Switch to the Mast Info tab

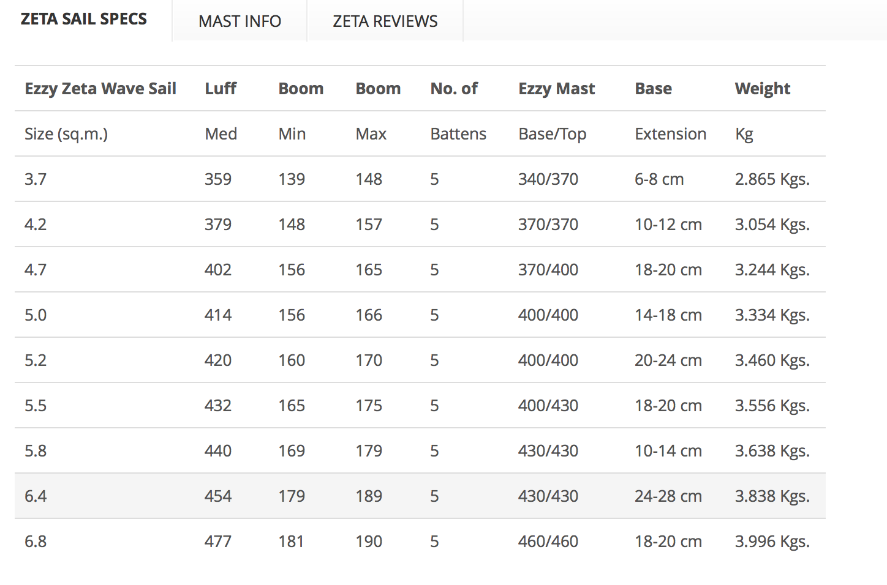[x=240, y=21]
